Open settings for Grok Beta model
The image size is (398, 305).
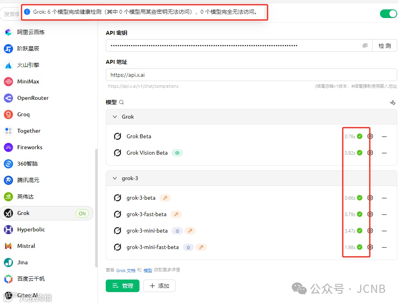370,136
